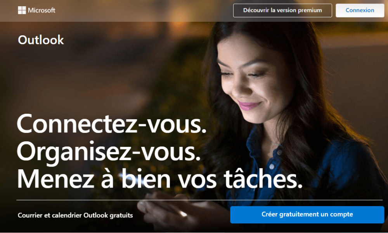388x233 pixels.
Task: Click the thin white horizontal divider line
Action: tap(199, 200)
